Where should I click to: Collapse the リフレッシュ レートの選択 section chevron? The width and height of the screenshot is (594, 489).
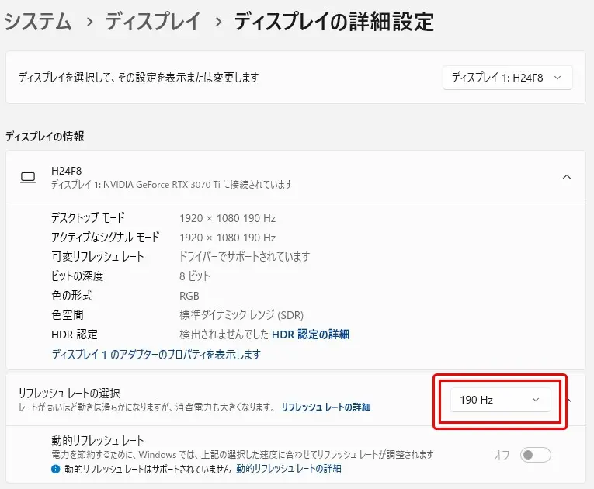click(x=568, y=400)
